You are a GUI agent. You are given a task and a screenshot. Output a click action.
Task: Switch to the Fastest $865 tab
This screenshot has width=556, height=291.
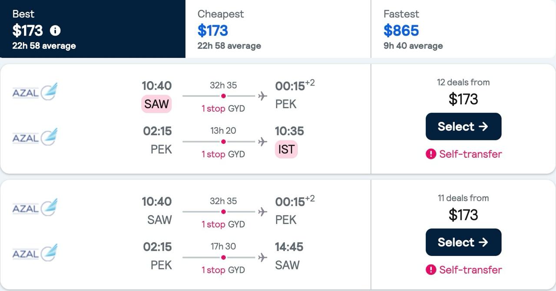click(463, 29)
